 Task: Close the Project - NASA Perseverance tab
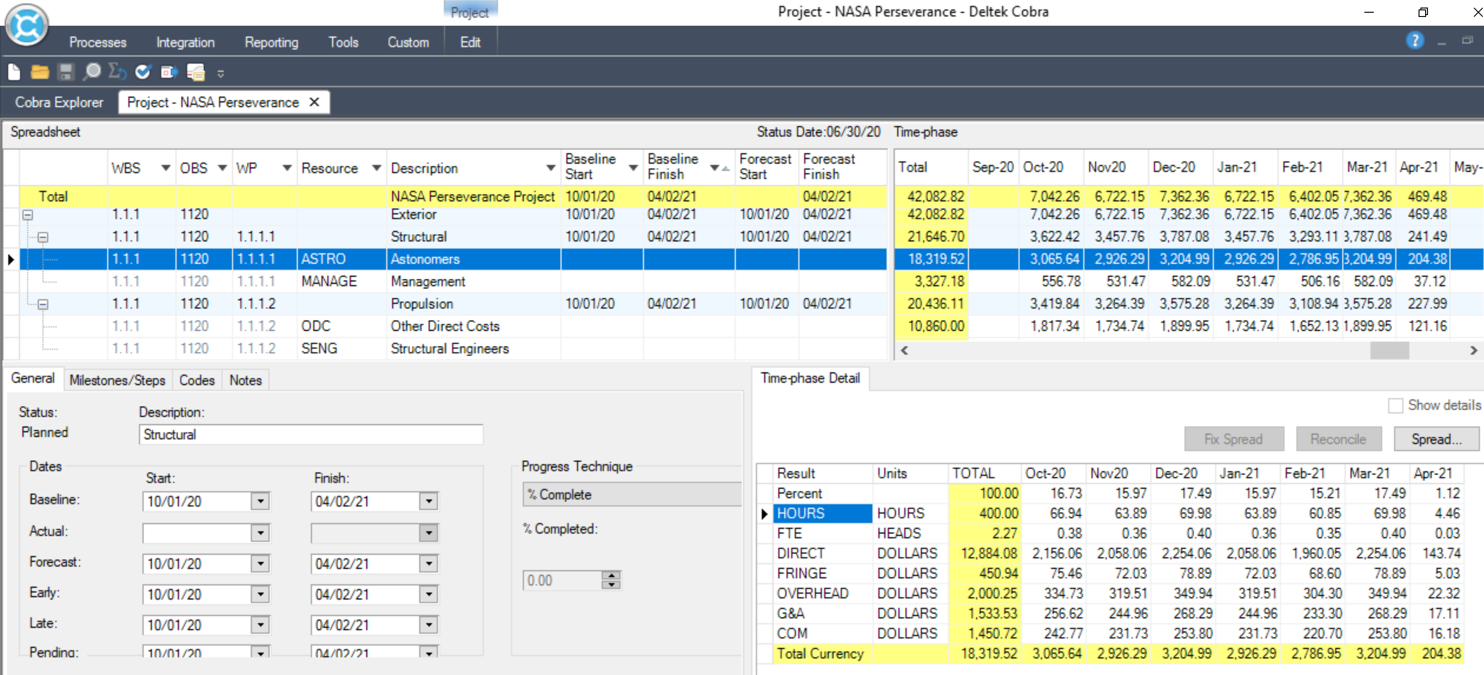(x=314, y=102)
